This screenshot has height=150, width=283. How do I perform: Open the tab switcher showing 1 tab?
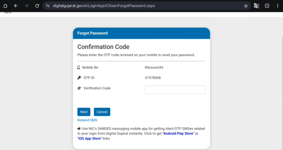pos(267,6)
